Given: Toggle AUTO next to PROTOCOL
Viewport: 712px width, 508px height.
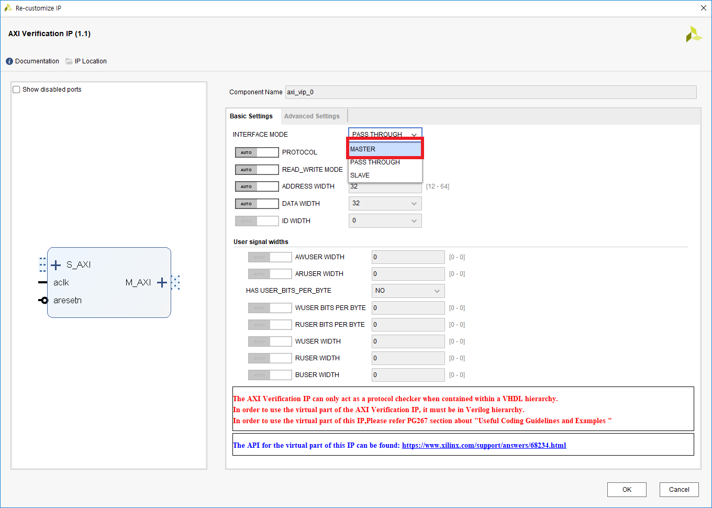Looking at the screenshot, I should click(257, 152).
